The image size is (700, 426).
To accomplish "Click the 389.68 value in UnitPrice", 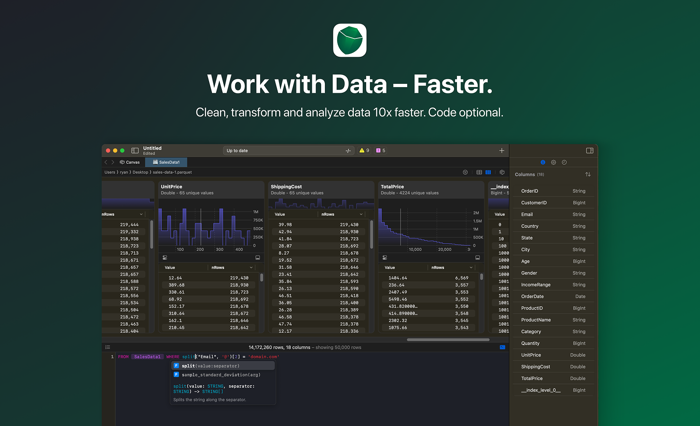I will 176,285.
